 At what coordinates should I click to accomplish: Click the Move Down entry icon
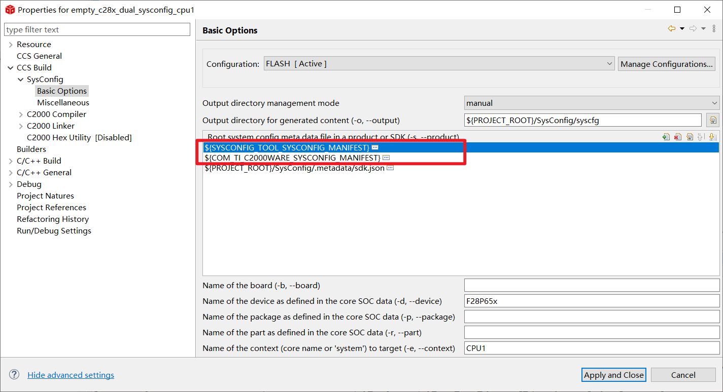(712, 137)
